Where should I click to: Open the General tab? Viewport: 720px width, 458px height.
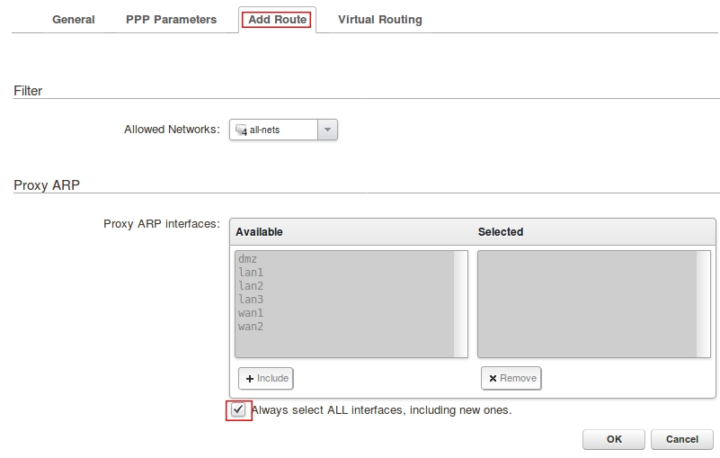(73, 19)
